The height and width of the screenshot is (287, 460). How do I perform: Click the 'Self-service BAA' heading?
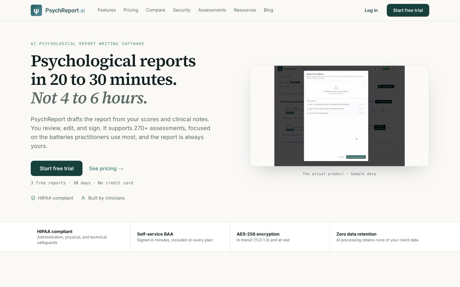point(155,234)
